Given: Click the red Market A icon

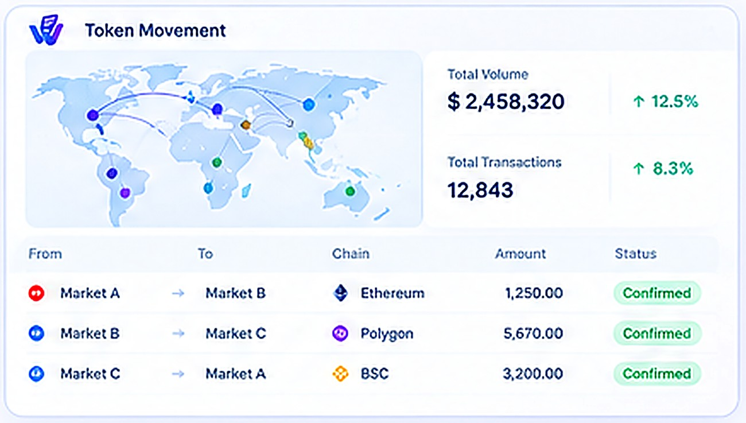Looking at the screenshot, I should 36,293.
